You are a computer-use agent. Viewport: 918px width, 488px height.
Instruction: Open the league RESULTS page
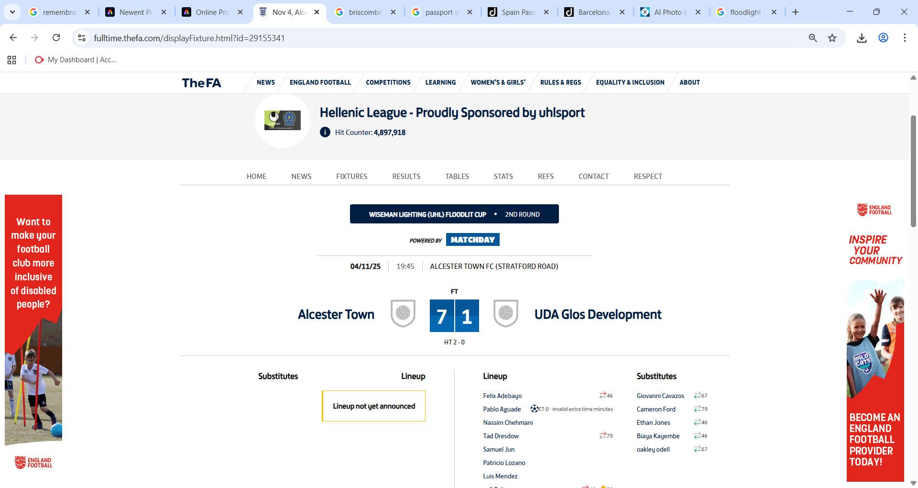coord(406,177)
